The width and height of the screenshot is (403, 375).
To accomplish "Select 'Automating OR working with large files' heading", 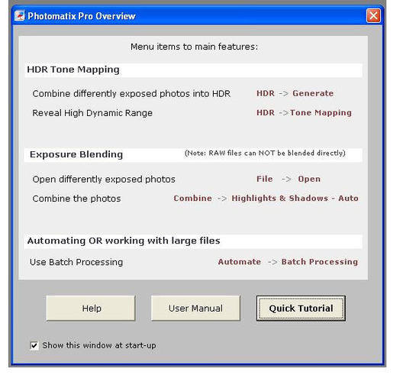I will point(124,241).
